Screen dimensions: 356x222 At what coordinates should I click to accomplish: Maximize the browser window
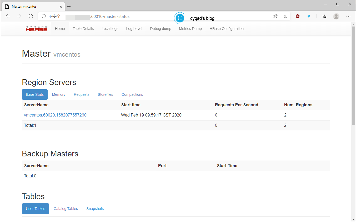tap(338, 4)
